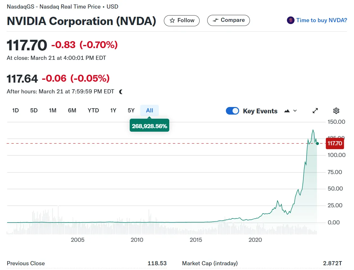
Task: Select the All time range
Action: click(150, 110)
